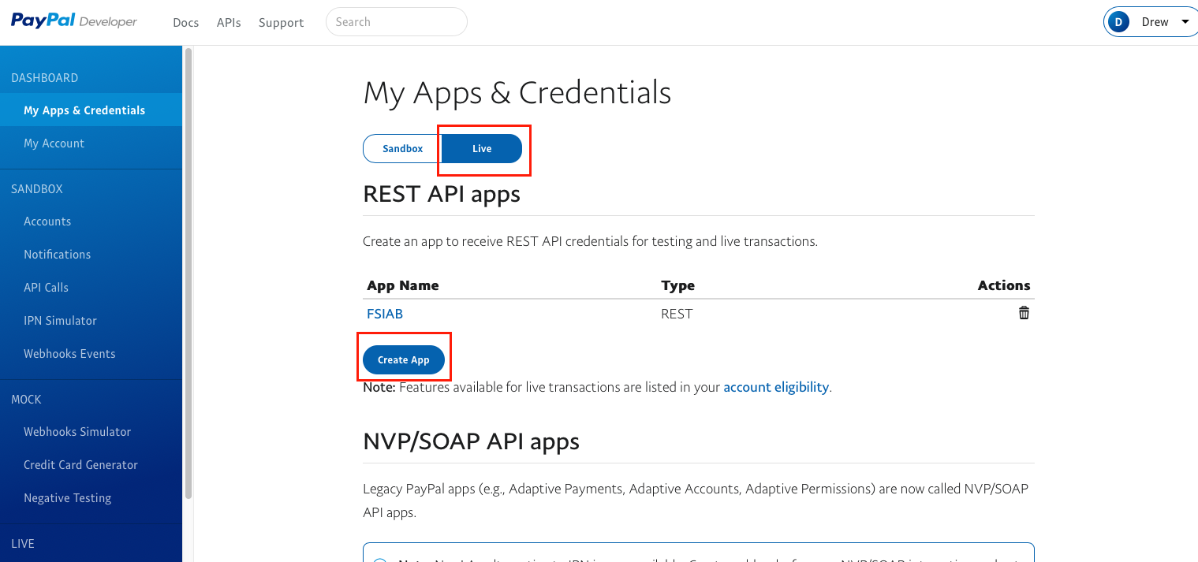Focus the Search input field
1198x562 pixels.
(x=397, y=22)
